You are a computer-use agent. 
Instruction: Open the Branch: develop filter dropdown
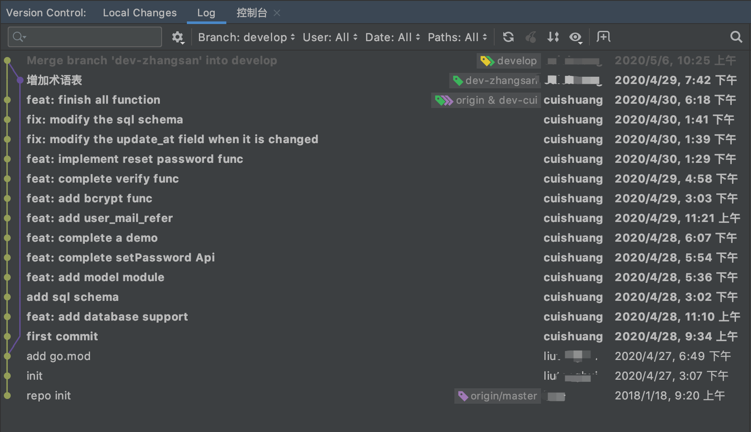246,38
